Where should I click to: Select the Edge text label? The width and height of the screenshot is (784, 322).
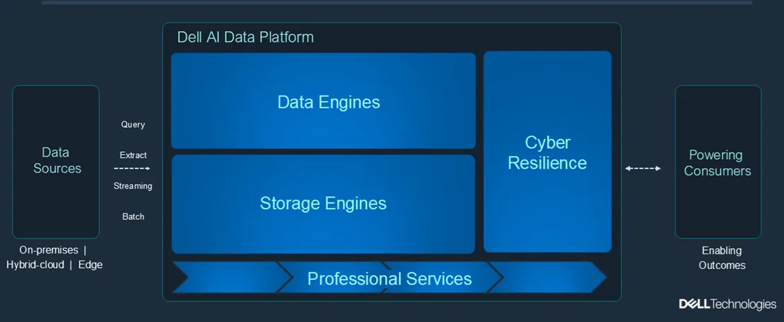pos(90,265)
